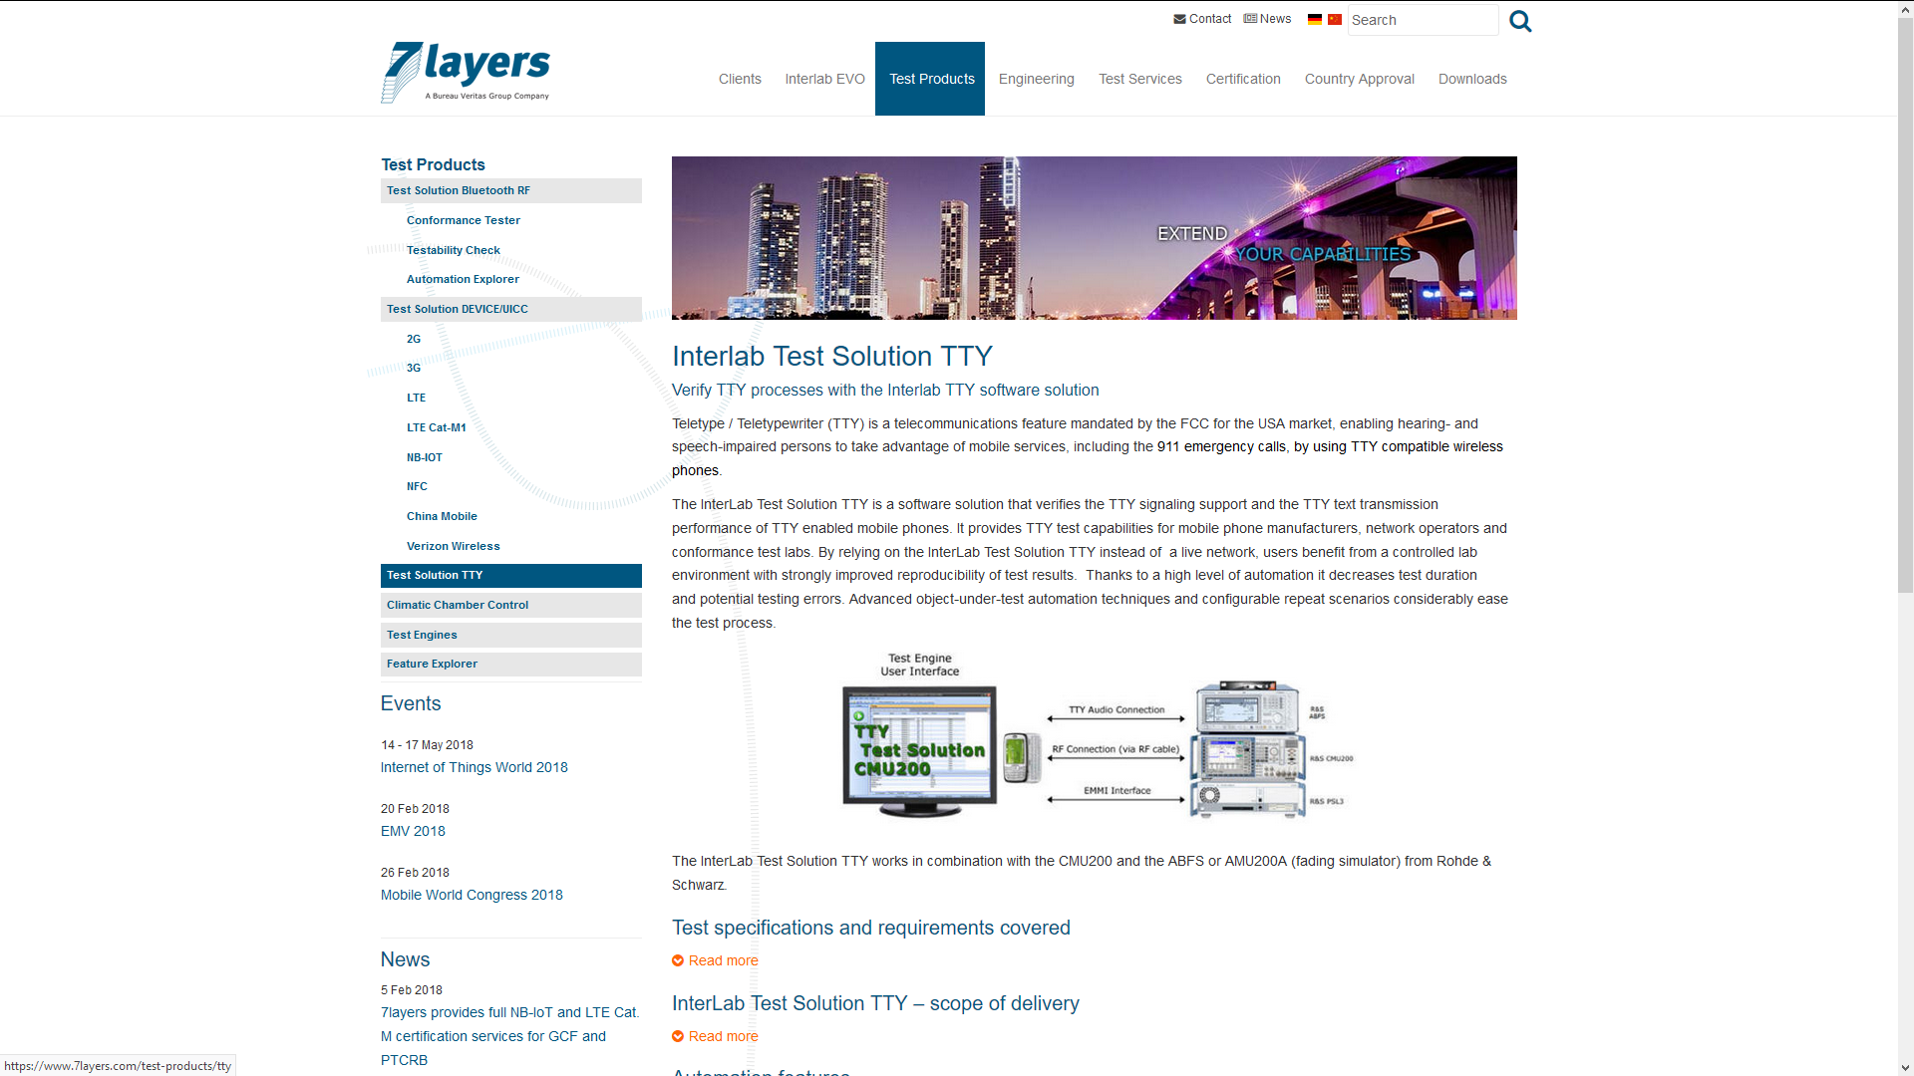Image resolution: width=1914 pixels, height=1076 pixels.
Task: Click scrollbar down arrow
Action: click(x=1905, y=1068)
